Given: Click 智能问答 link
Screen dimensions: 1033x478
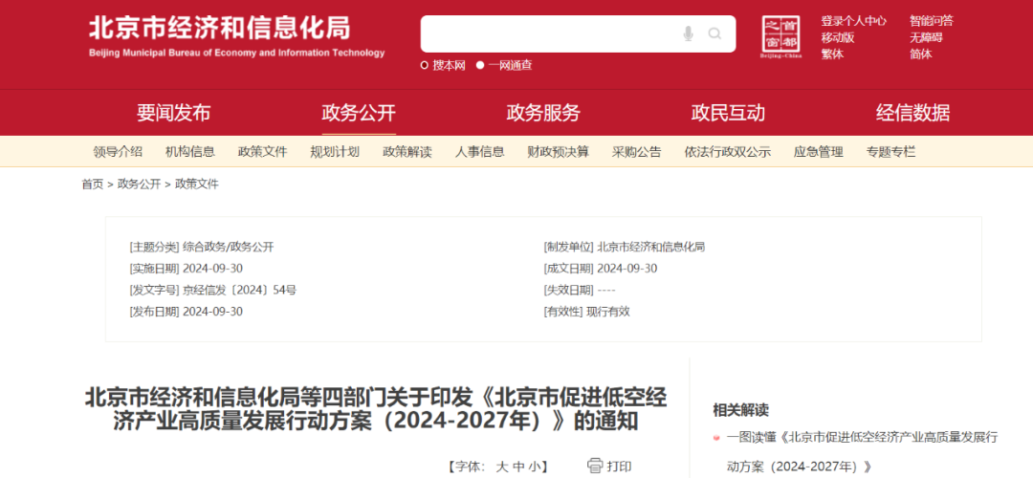Looking at the screenshot, I should [932, 21].
